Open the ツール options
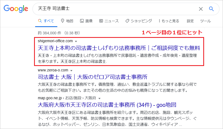Screen dimensions: 223x129 [x=205, y=21]
